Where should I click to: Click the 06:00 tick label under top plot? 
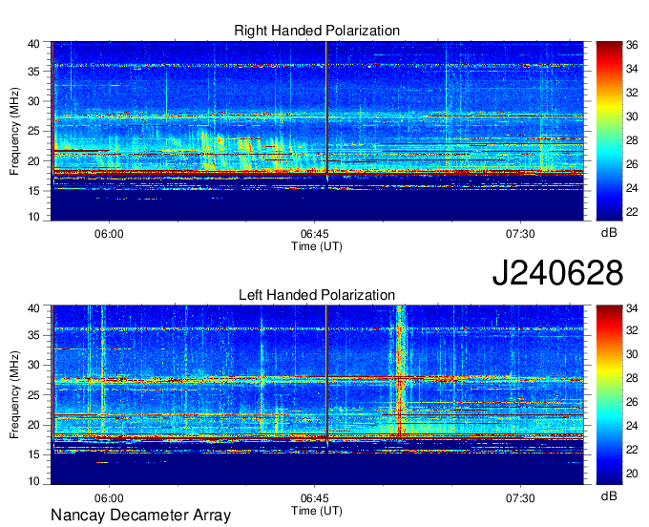pyautogui.click(x=109, y=234)
